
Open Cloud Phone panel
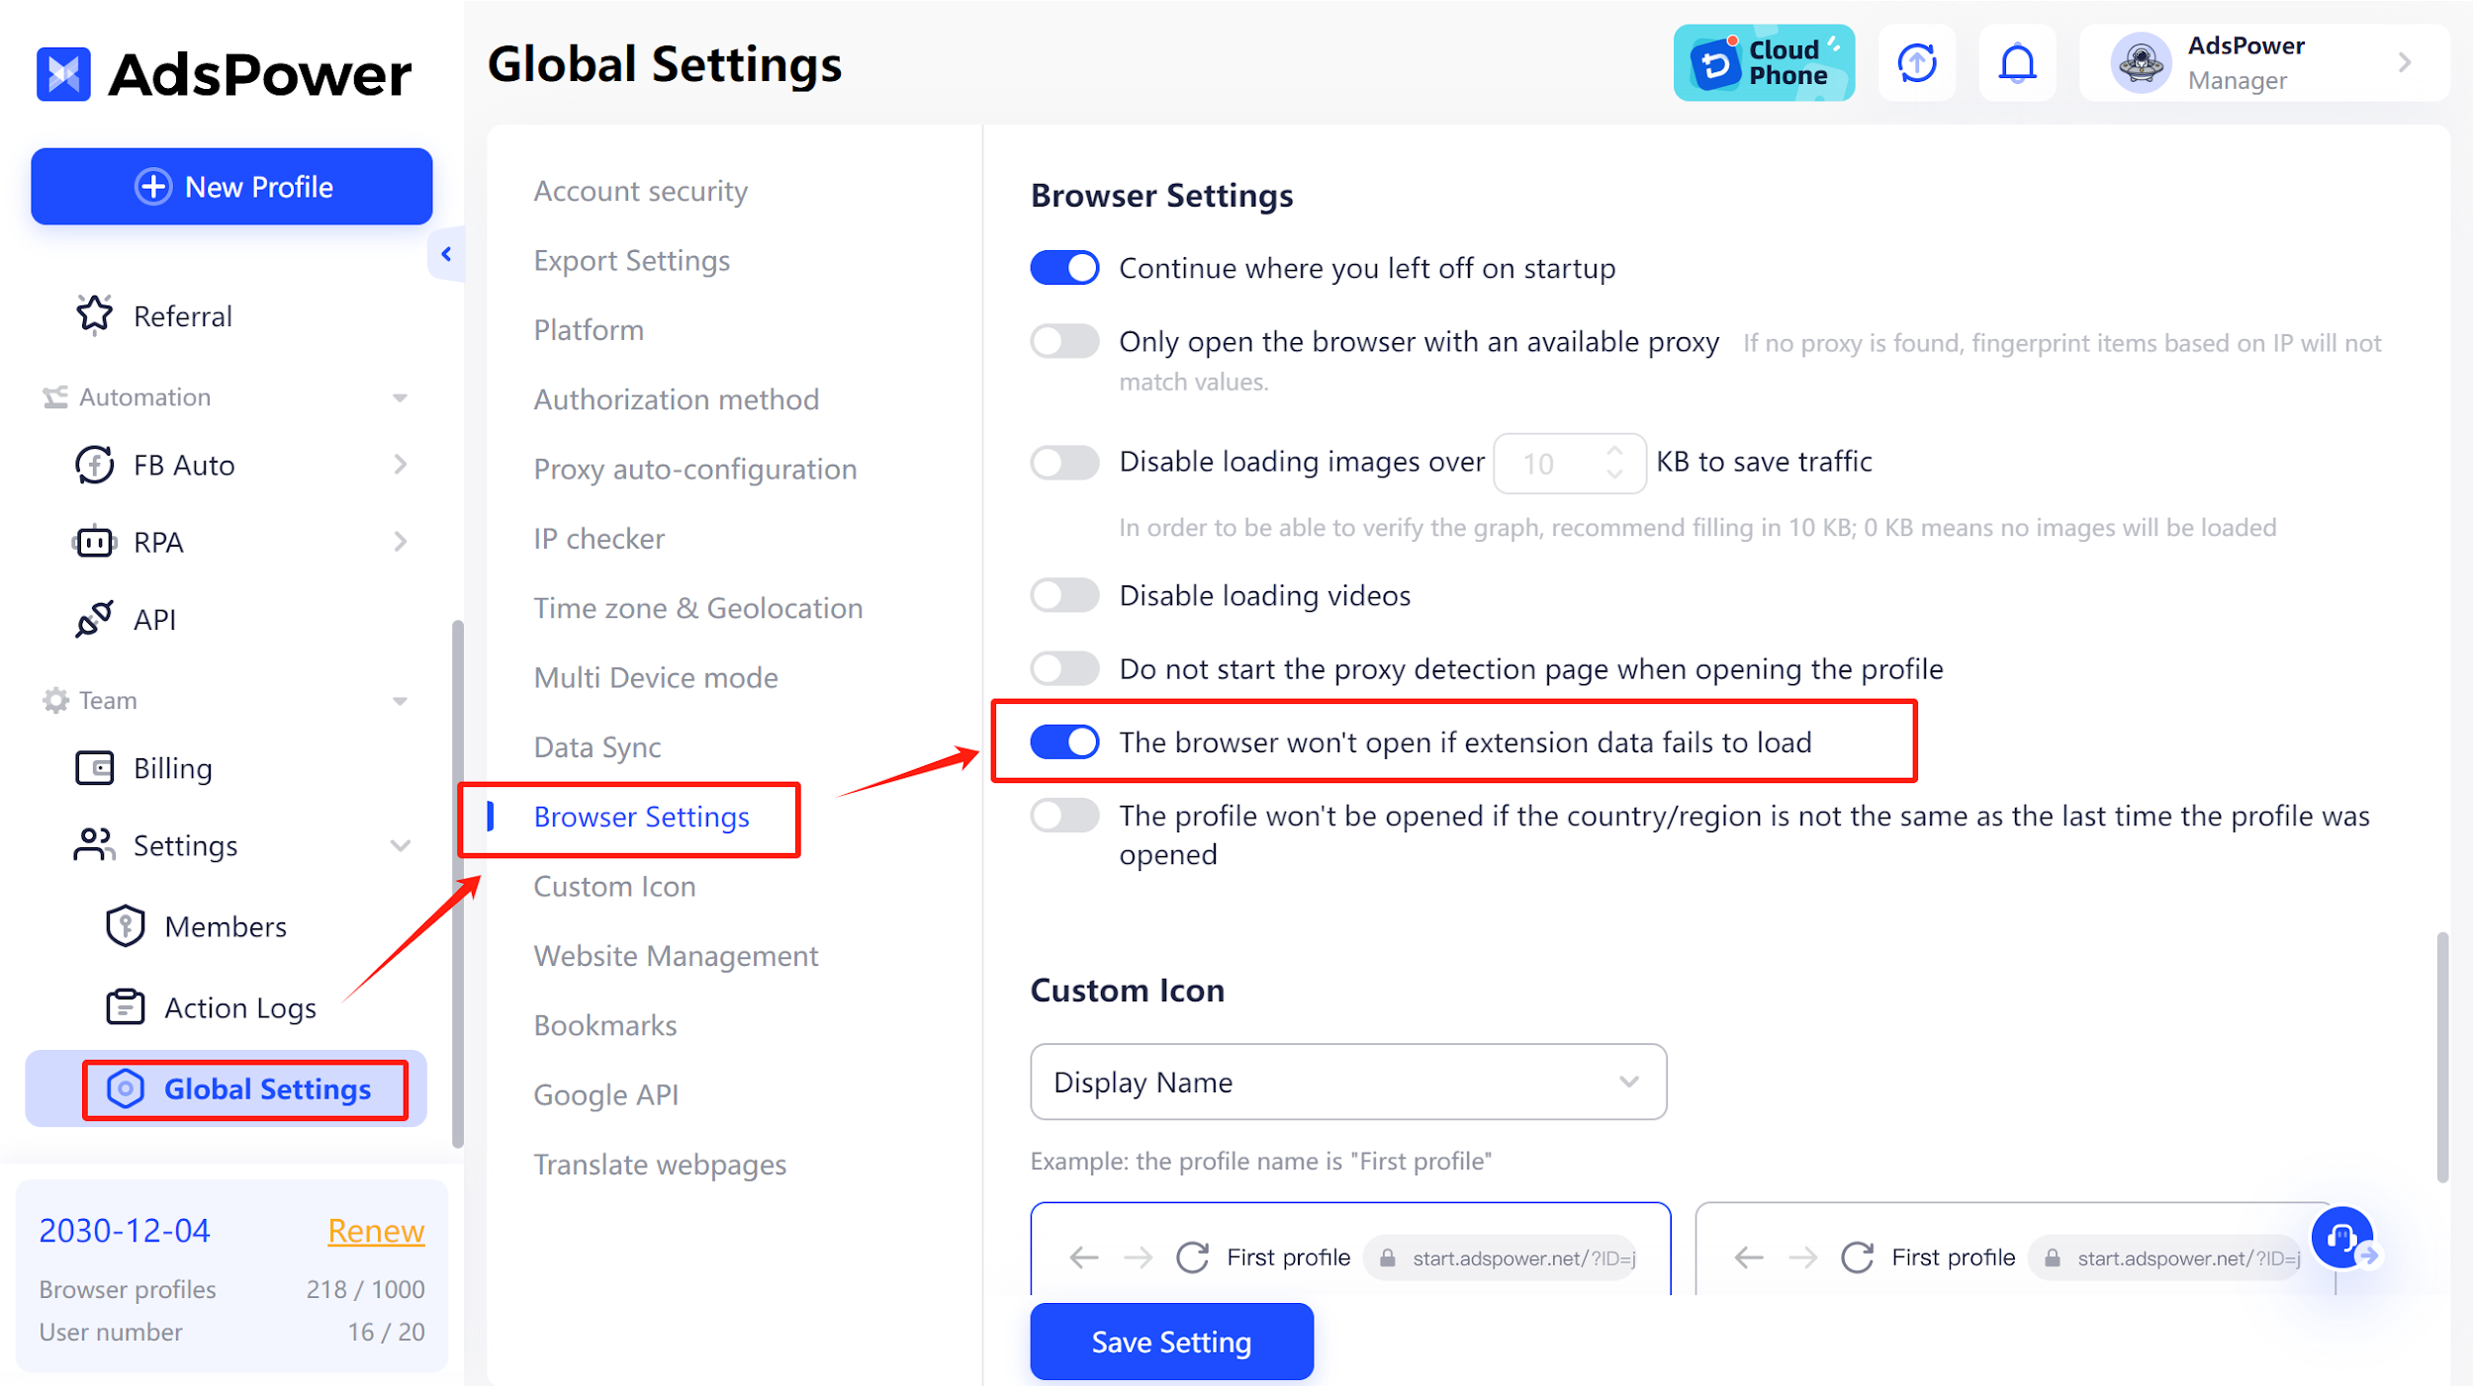[x=1765, y=62]
